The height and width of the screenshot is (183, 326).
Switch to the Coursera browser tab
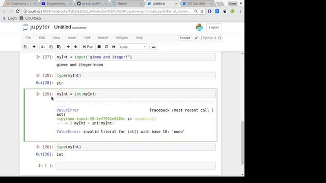(21, 4)
